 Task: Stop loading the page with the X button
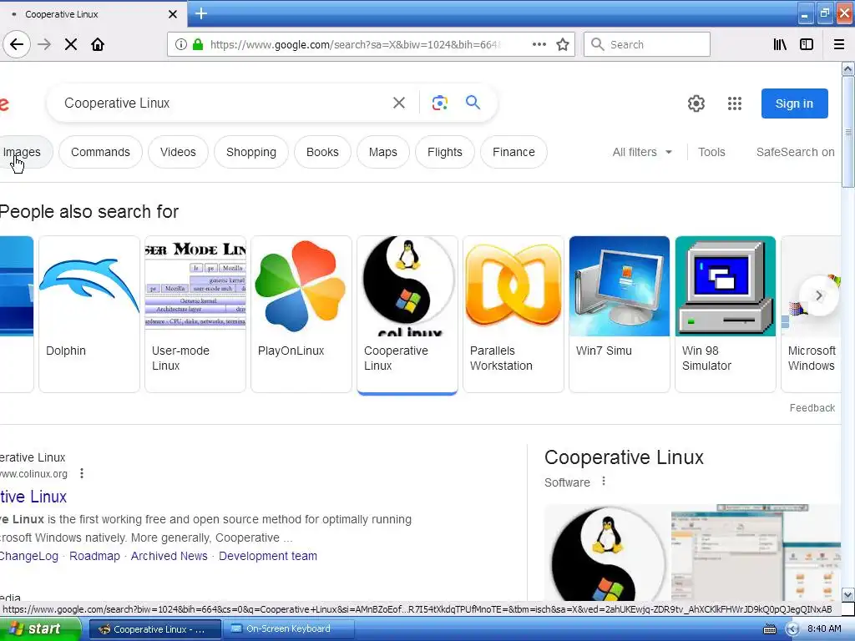click(x=71, y=44)
